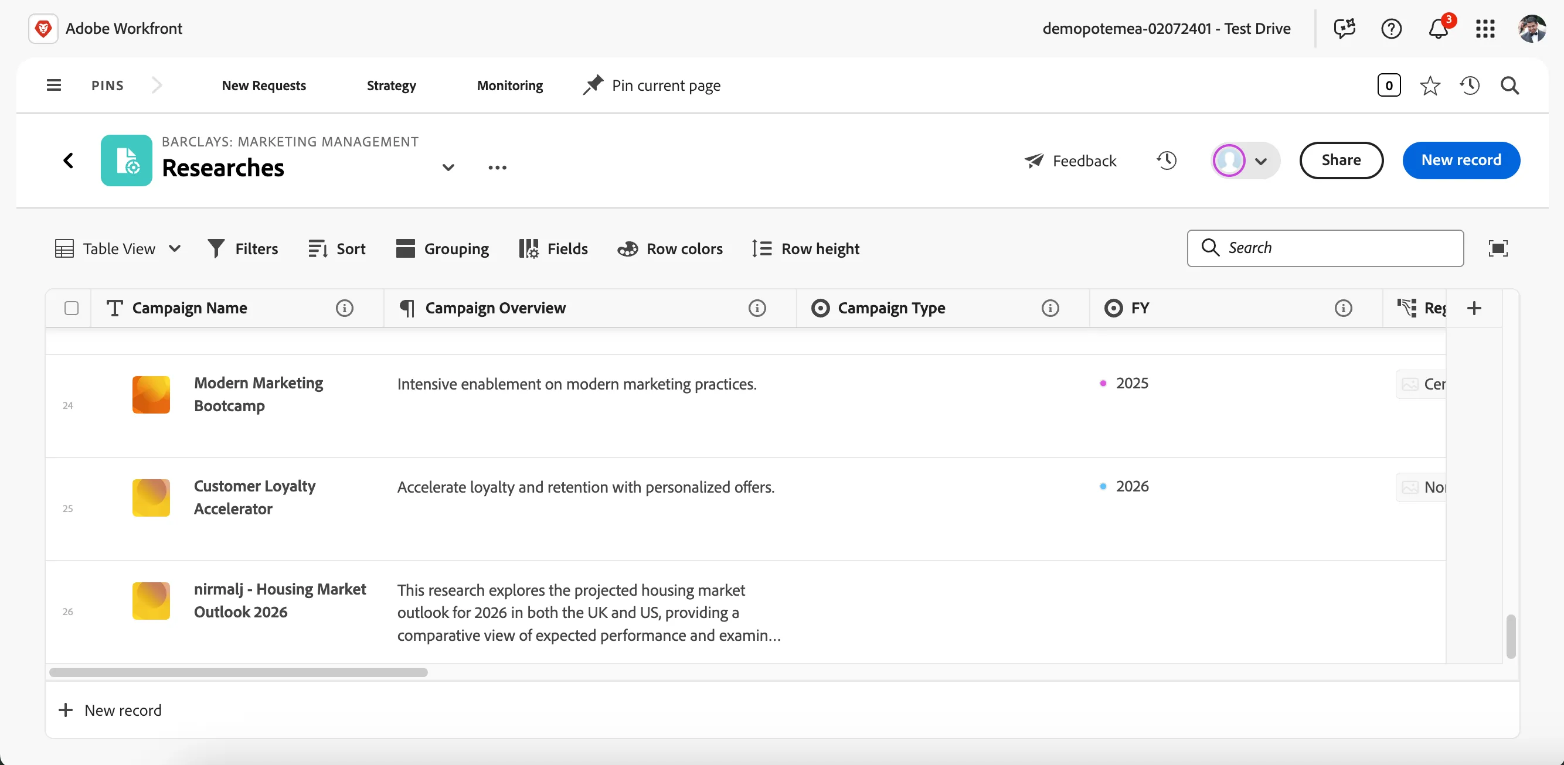The image size is (1564, 765).
Task: Tick the select-all rows checkbox
Action: click(x=72, y=308)
